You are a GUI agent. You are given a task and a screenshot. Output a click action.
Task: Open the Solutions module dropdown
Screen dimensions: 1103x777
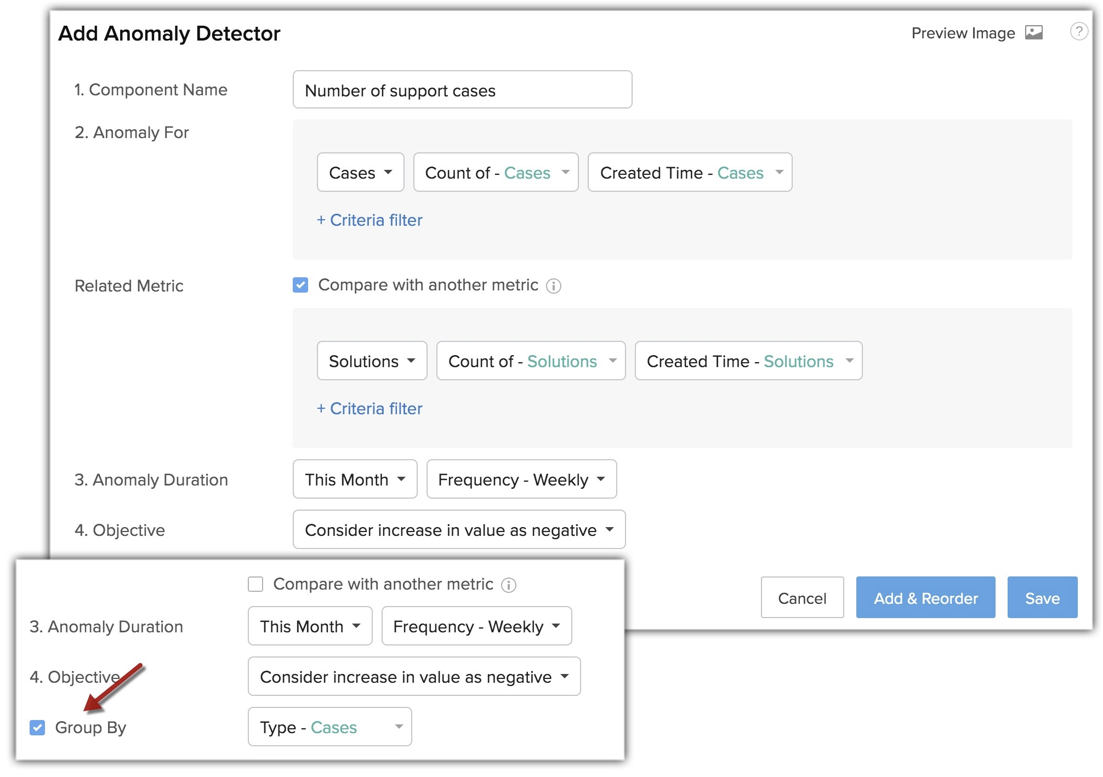(372, 361)
